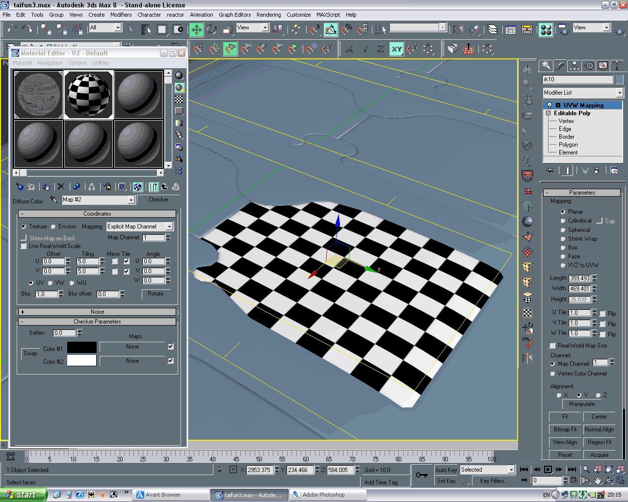Open the white Color #2 swatch

[x=81, y=360]
